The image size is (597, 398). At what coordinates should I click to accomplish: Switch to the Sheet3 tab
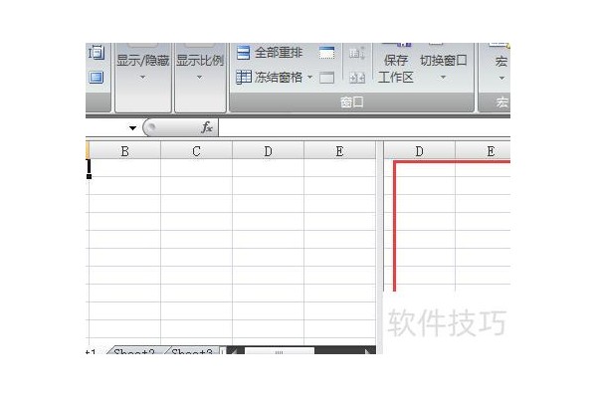point(192,351)
